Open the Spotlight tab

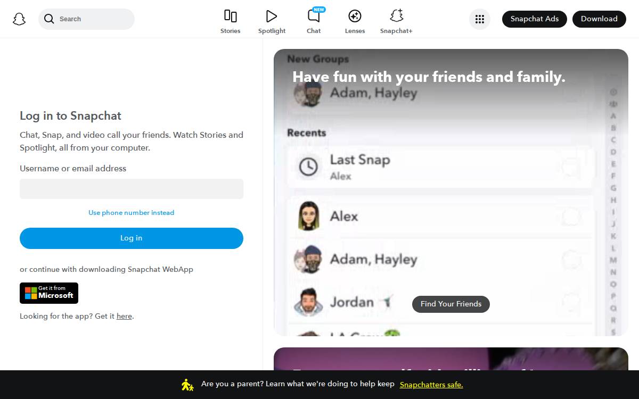tap(272, 22)
